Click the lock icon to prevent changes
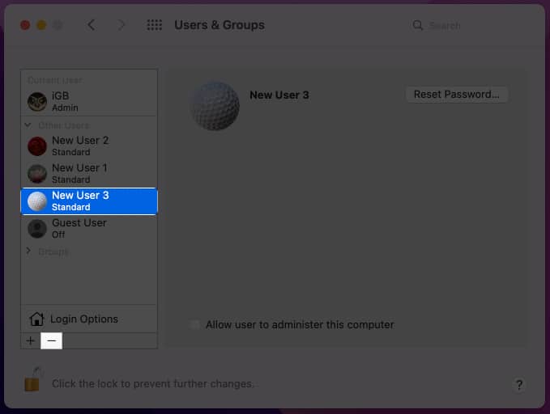Screen dimensions: 550x414 click(x=32, y=380)
